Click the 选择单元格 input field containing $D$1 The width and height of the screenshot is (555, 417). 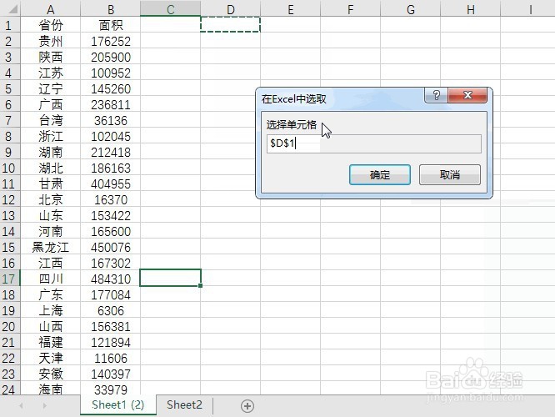(x=374, y=143)
